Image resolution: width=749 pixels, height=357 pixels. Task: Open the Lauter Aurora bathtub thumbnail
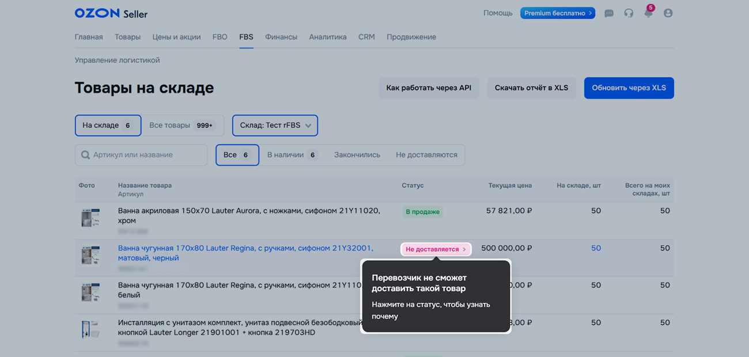pyautogui.click(x=90, y=218)
